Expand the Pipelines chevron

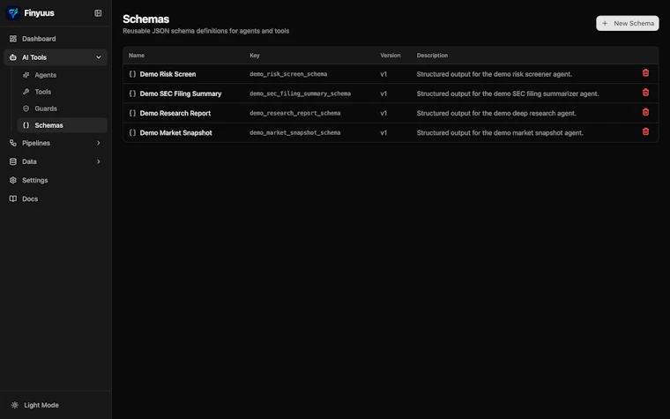click(99, 143)
